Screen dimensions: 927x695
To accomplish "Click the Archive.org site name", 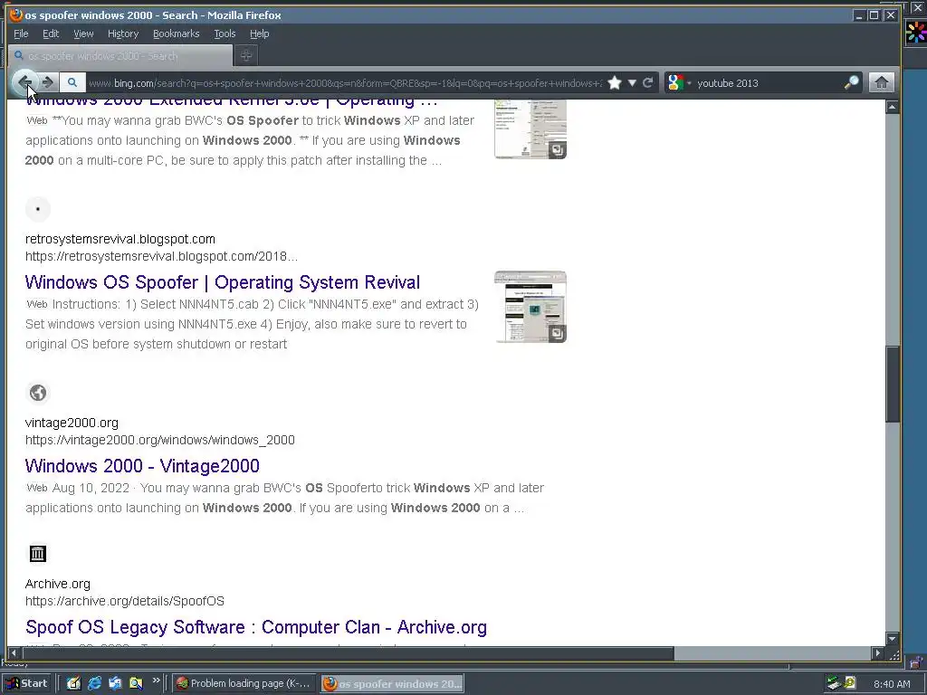I will 57,584.
